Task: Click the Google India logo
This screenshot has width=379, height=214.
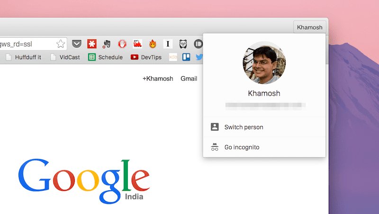Action: [x=84, y=181]
